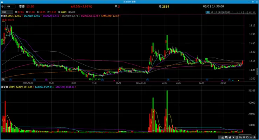Click the dim grid icon in bottom toolbar
Viewport: 259px width, 140px height.
pyautogui.click(x=219, y=137)
